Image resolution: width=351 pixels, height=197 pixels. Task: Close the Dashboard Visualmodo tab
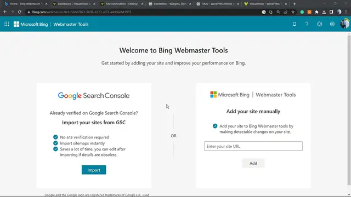pos(94,4)
